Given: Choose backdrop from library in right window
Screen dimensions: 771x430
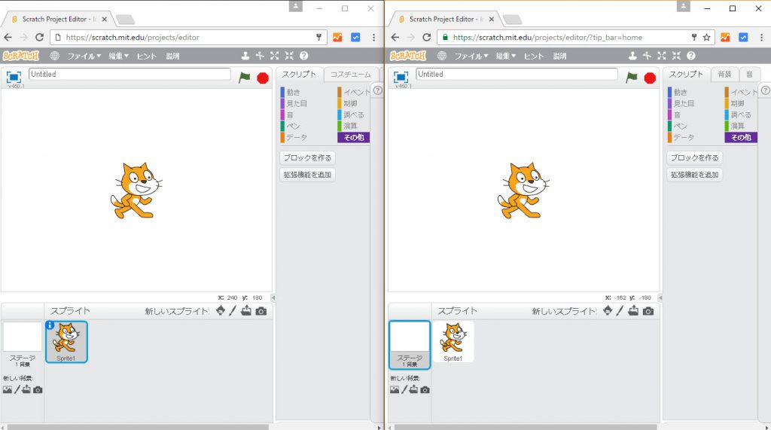Looking at the screenshot, I should (x=395, y=389).
